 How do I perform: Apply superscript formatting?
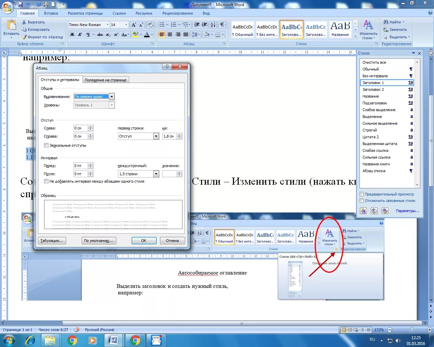[x=116, y=35]
